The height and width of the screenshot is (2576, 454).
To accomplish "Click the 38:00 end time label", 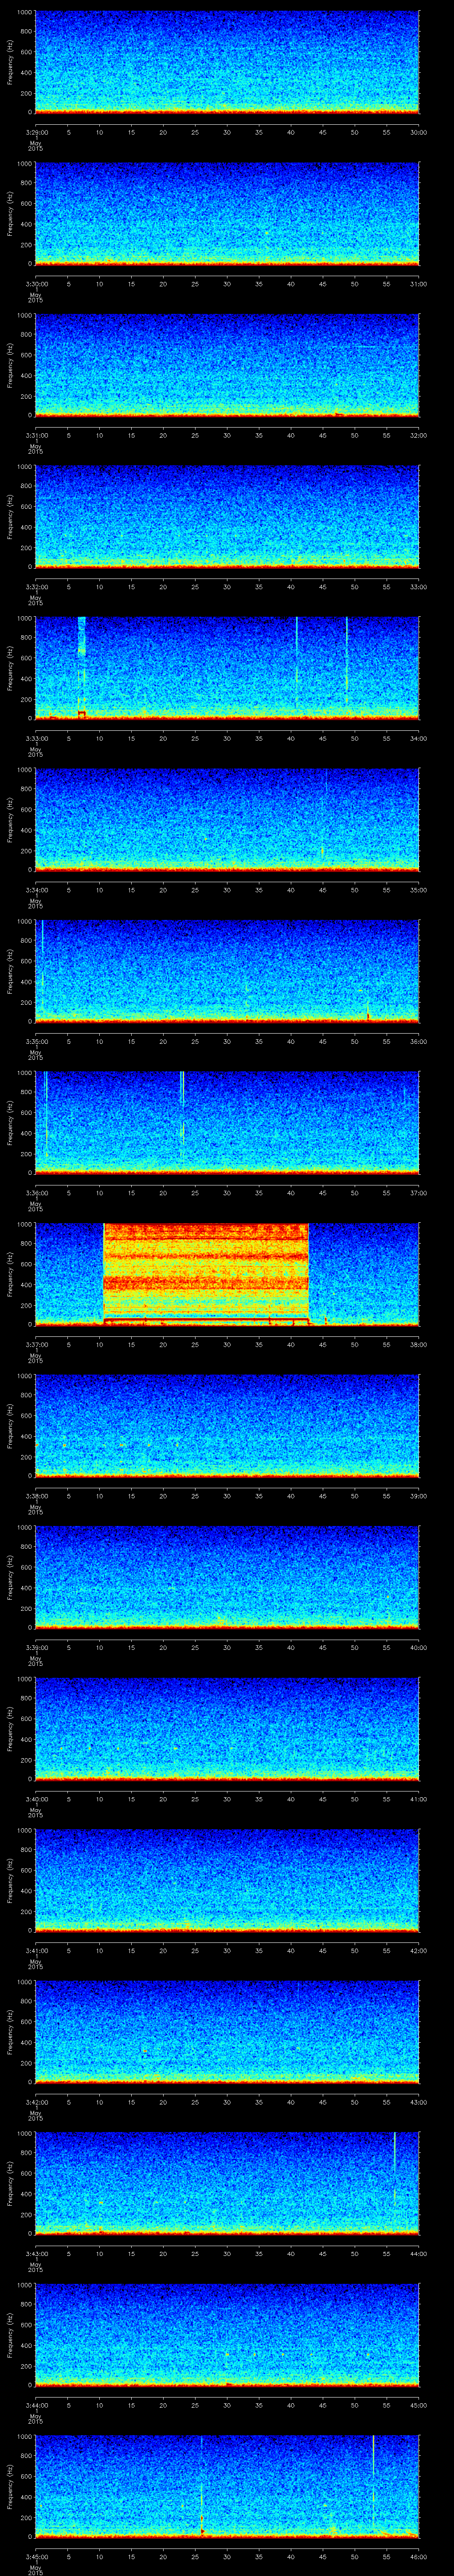I will pyautogui.click(x=419, y=1344).
